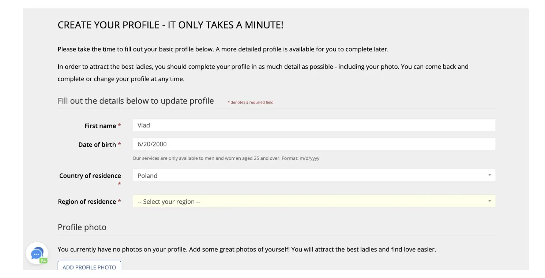Image resolution: width=545 pixels, height=278 pixels.
Task: Click the "denotes a required field" note
Action: click(251, 103)
